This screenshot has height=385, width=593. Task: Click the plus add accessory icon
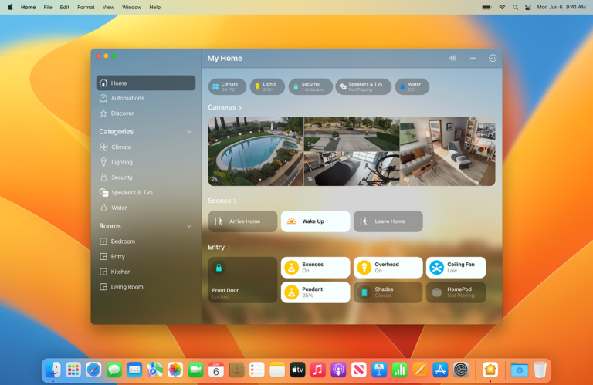473,58
